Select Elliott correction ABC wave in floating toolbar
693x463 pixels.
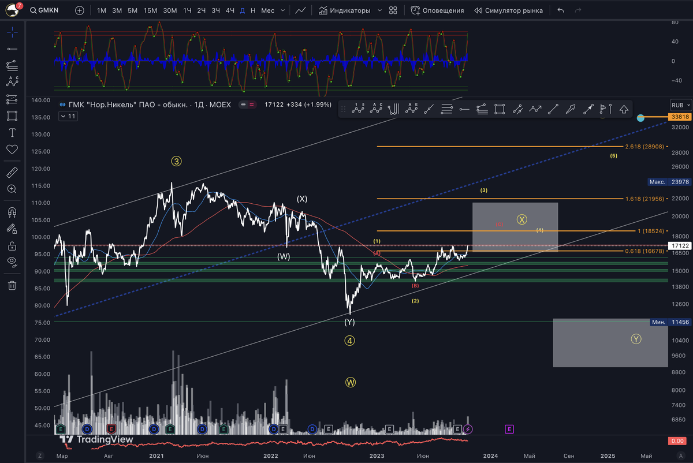(377, 108)
